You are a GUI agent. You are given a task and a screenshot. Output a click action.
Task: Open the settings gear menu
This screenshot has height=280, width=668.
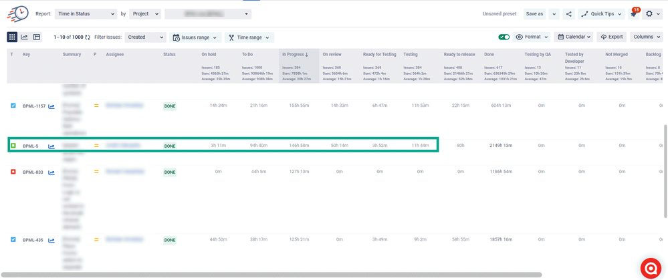652,14
